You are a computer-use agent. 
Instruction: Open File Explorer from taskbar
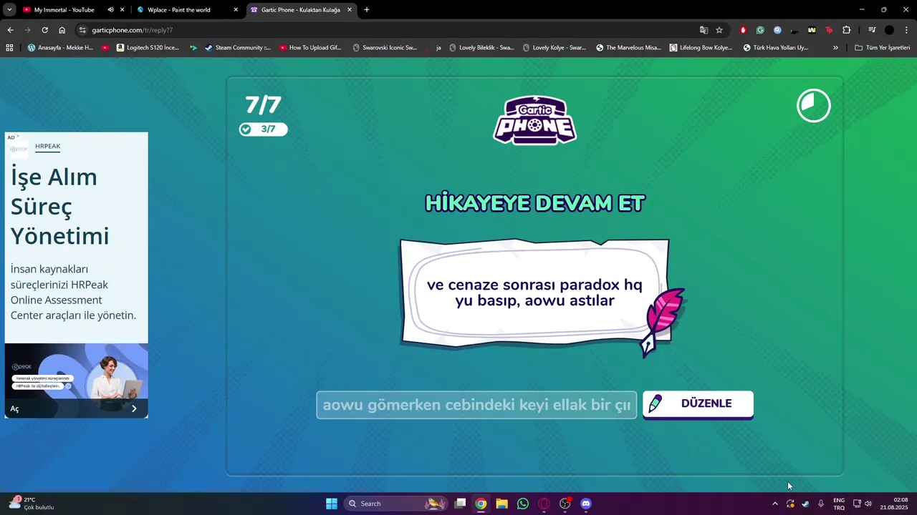pos(501,504)
